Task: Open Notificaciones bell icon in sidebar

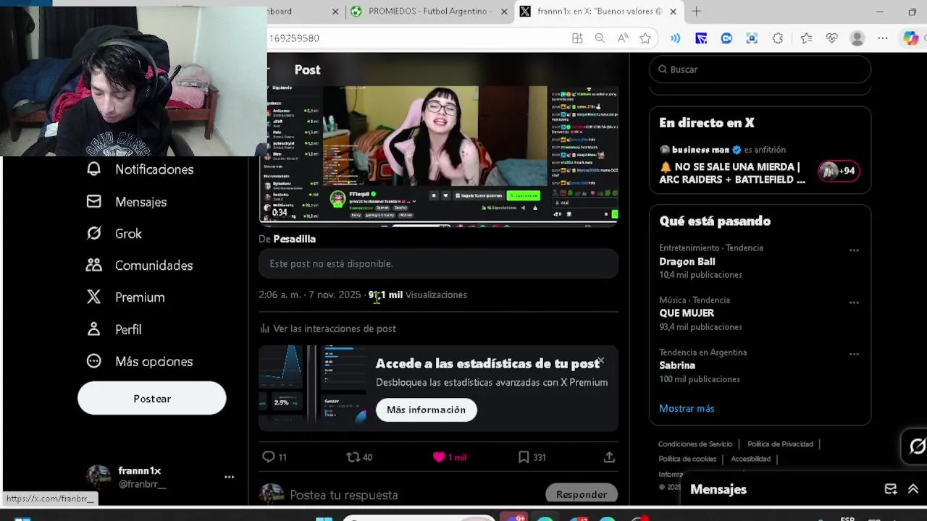Action: (94, 169)
